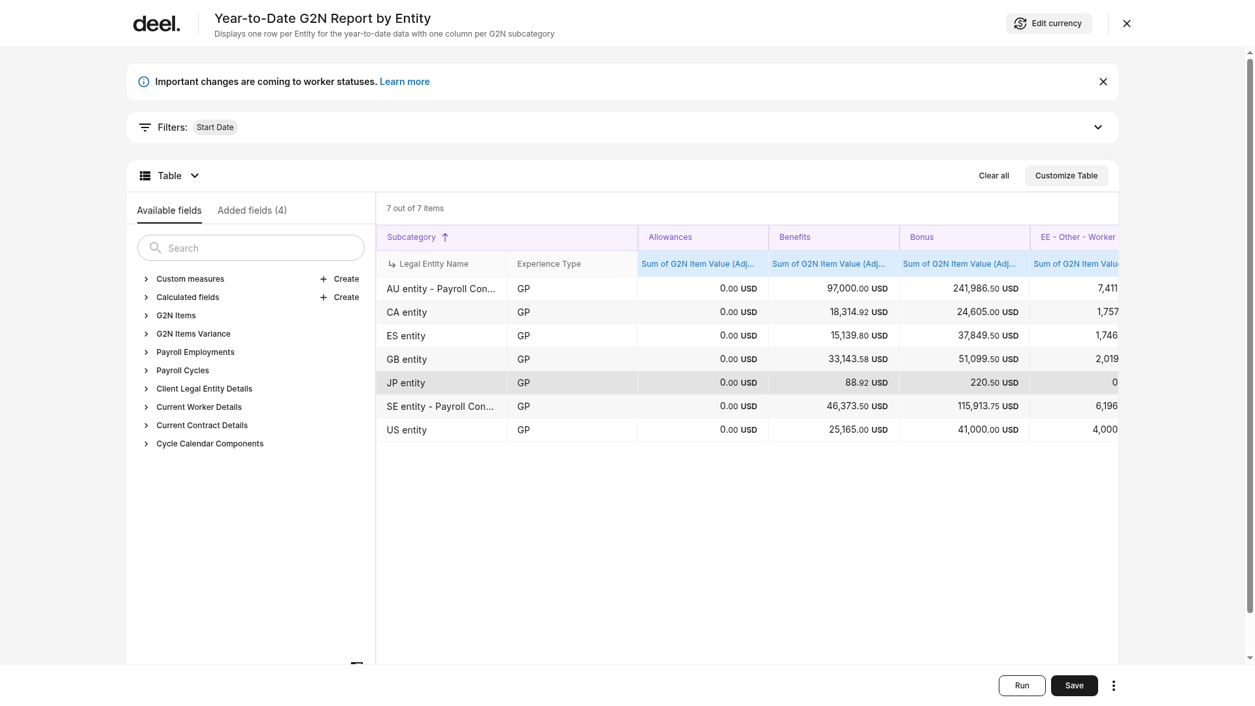Open the Learn more link
Image resolution: width=1255 pixels, height=706 pixels.
tap(405, 82)
